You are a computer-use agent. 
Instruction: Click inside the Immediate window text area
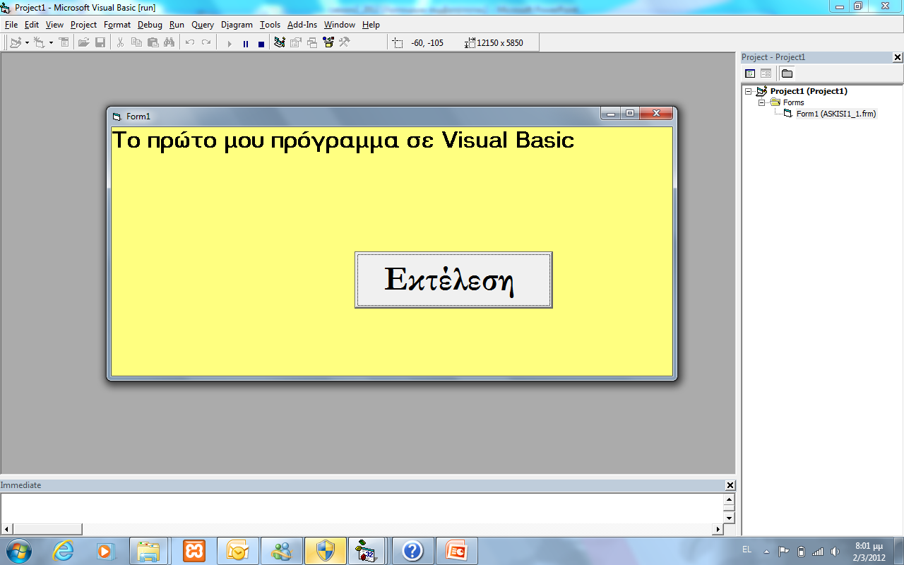[362, 508]
